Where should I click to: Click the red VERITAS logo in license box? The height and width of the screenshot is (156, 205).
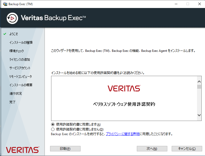click(x=124, y=88)
